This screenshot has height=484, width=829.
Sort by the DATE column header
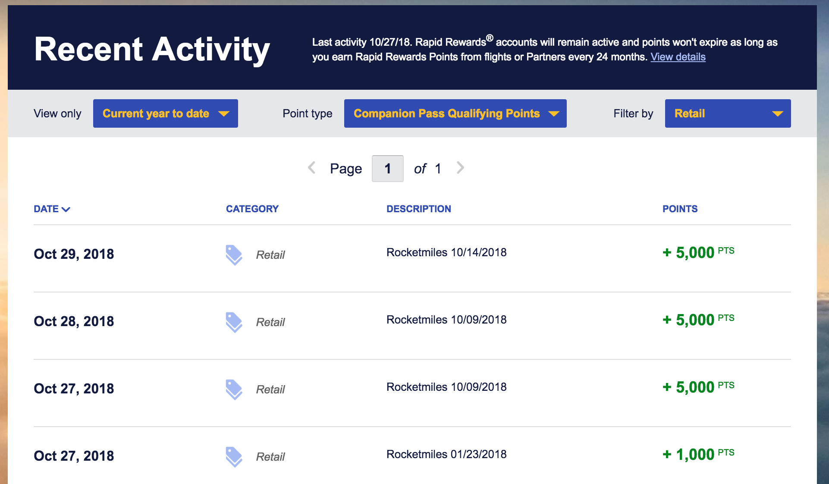[x=46, y=209]
